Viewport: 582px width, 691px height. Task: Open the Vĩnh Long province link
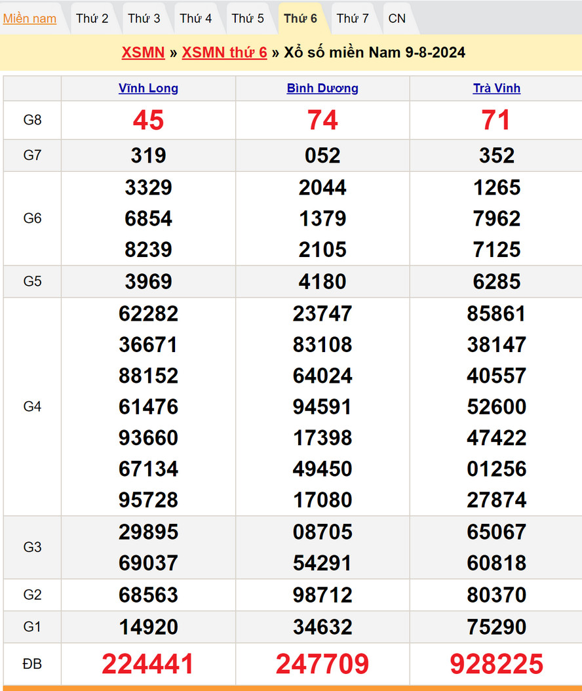148,89
